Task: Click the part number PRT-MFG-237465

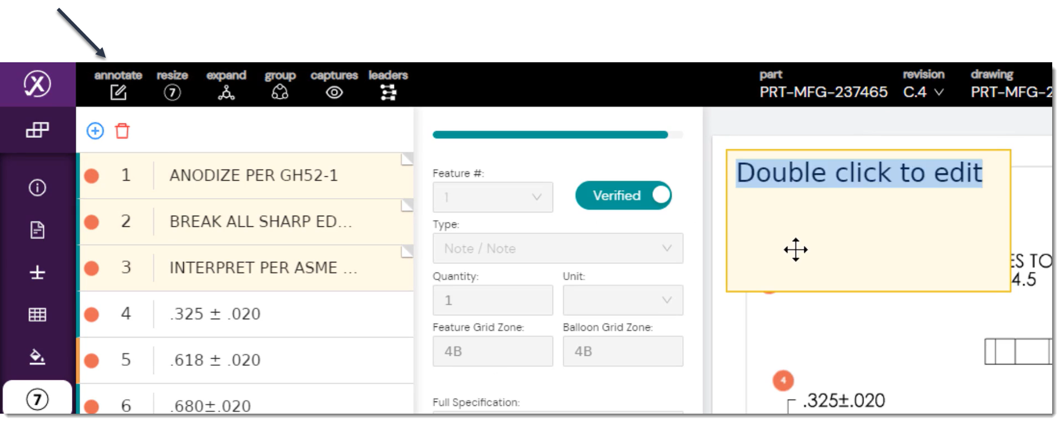Action: [x=823, y=92]
